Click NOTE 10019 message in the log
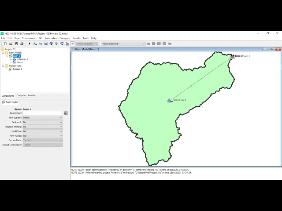The width and height of the screenshot is (282, 211). [131, 173]
